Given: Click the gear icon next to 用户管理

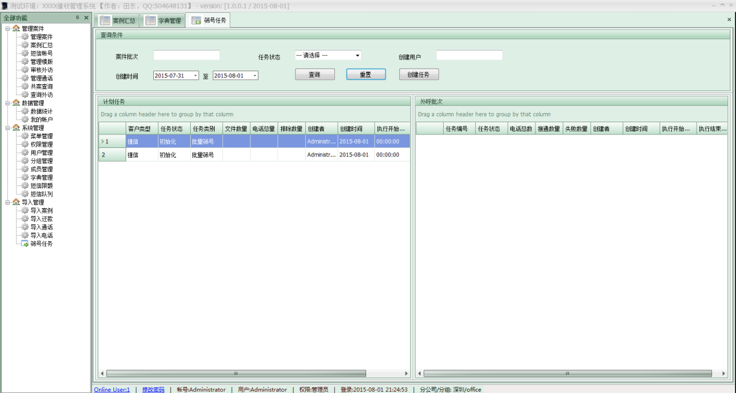Looking at the screenshot, I should pos(25,152).
